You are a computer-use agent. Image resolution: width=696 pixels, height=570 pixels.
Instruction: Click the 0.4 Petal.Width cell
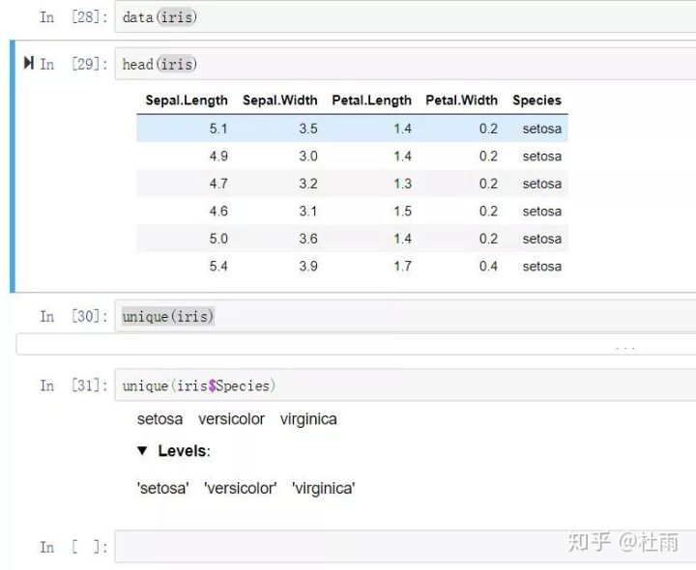pyautogui.click(x=488, y=266)
